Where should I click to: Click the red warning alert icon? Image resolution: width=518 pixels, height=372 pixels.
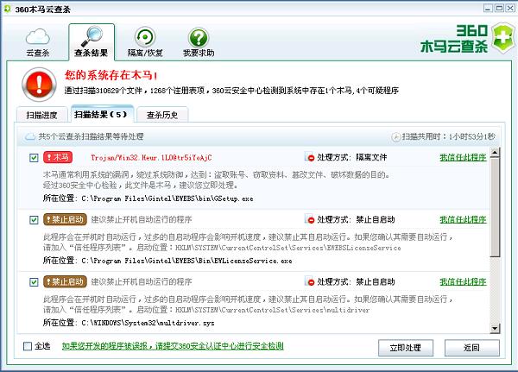click(x=39, y=85)
